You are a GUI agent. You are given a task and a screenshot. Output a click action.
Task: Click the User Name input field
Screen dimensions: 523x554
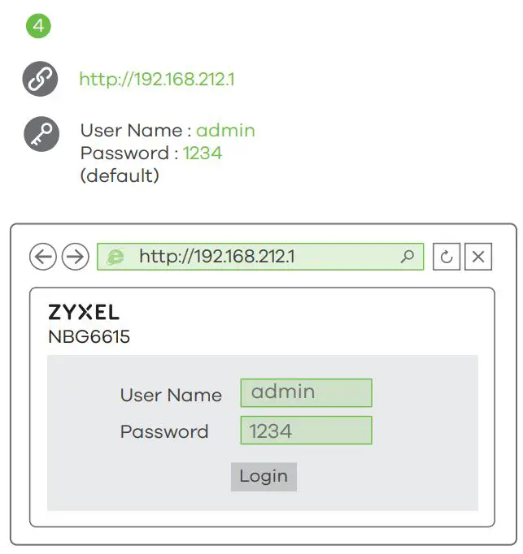pyautogui.click(x=306, y=392)
